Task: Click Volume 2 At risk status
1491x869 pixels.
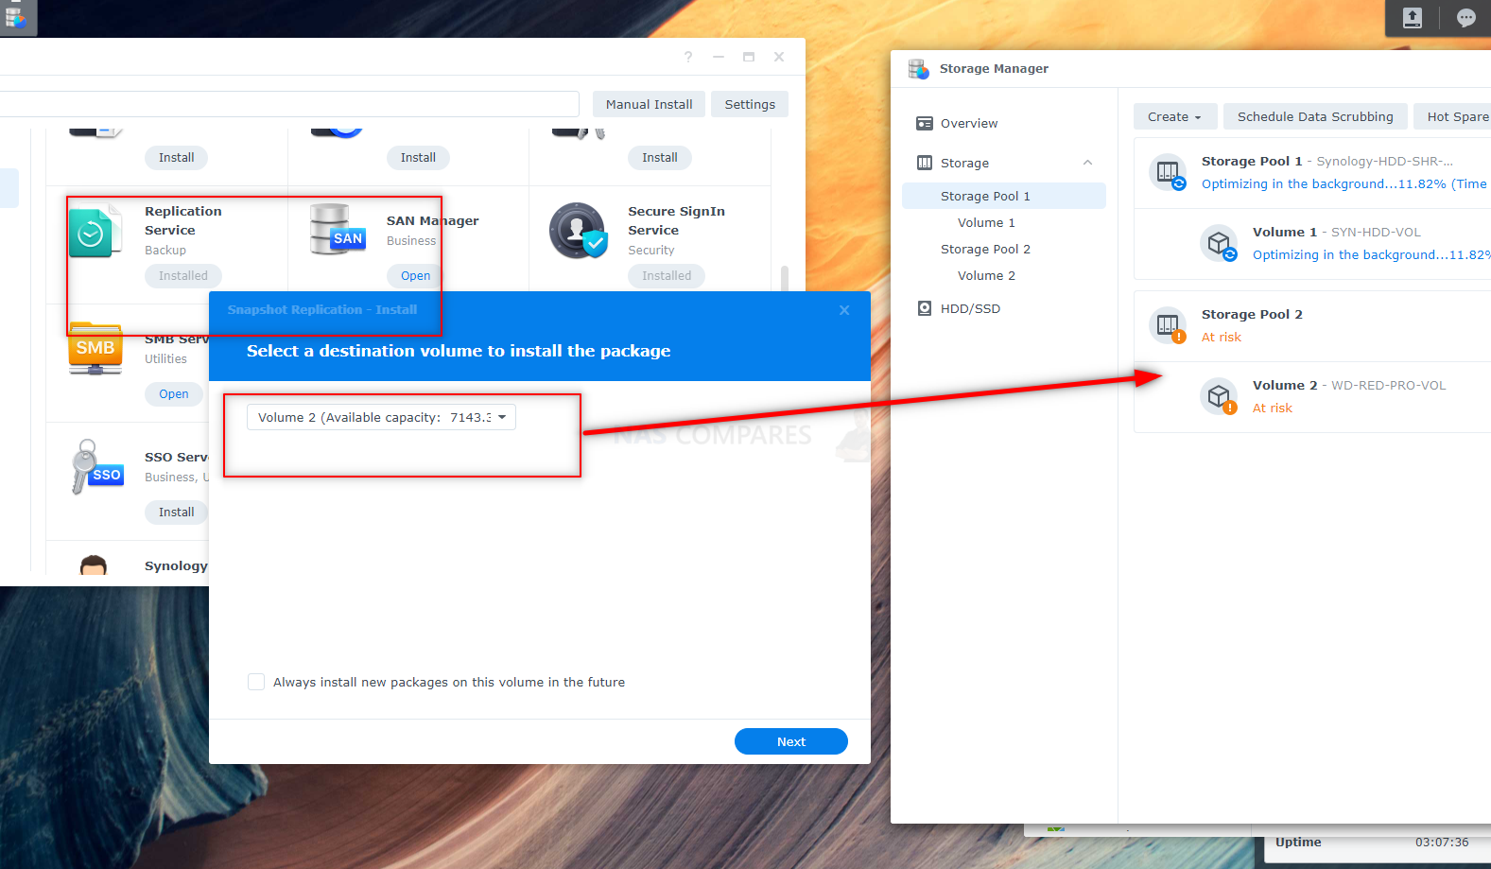Action: pyautogui.click(x=1273, y=408)
